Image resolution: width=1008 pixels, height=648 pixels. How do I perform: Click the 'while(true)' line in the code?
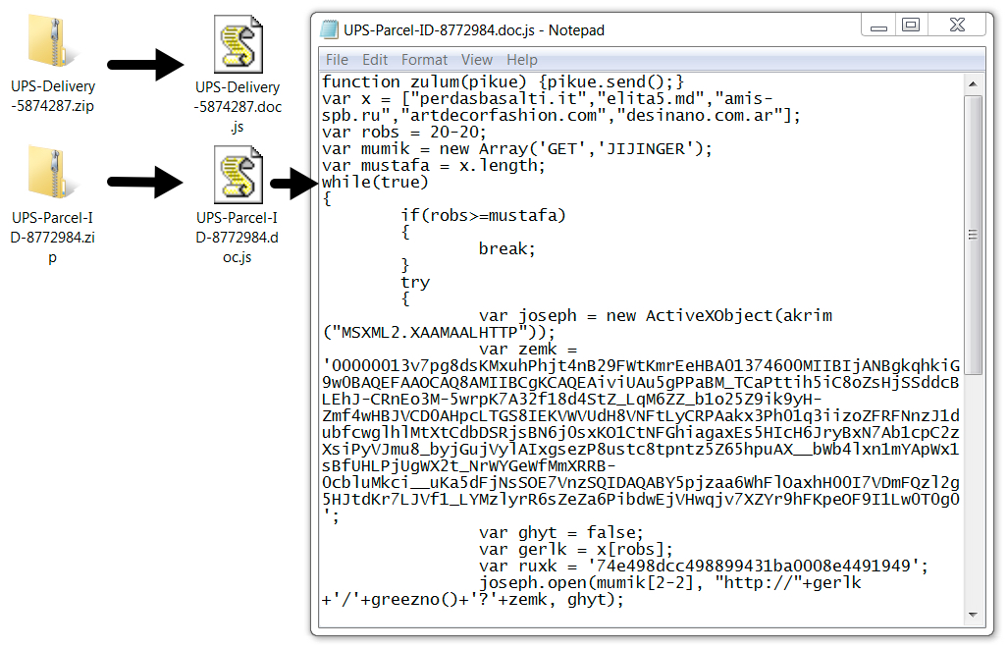tap(376, 183)
